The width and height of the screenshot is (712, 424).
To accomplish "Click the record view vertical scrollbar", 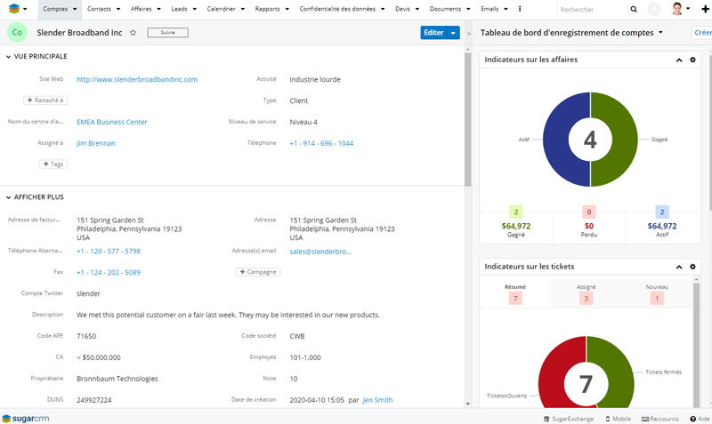I will point(468,120).
